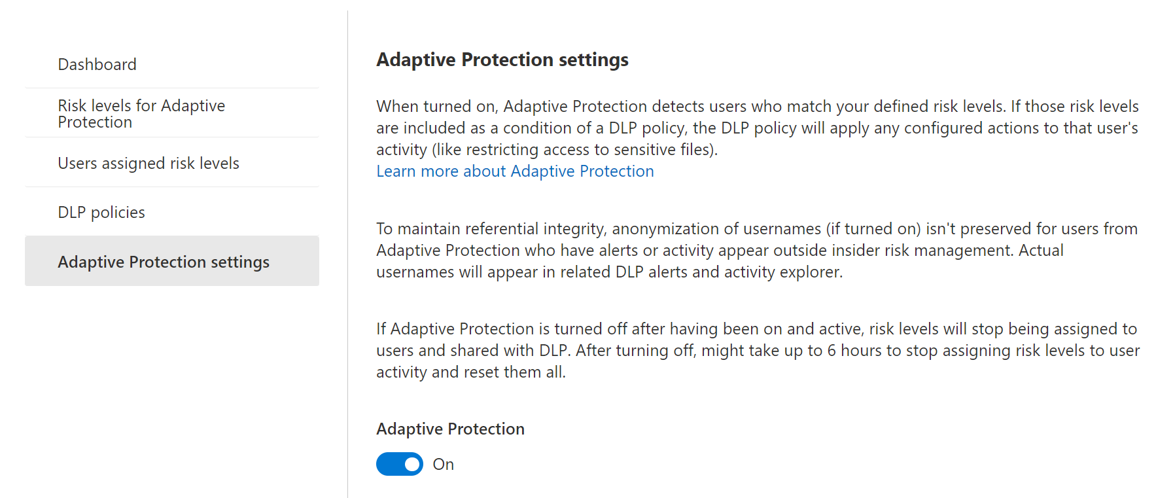Viewport: 1173px width, 498px height.
Task: Click the line mentioning 6 hours delay
Action: coord(757,351)
